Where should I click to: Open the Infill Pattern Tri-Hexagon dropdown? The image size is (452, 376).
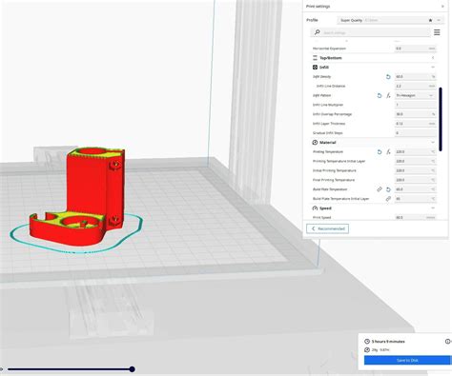[x=415, y=95]
